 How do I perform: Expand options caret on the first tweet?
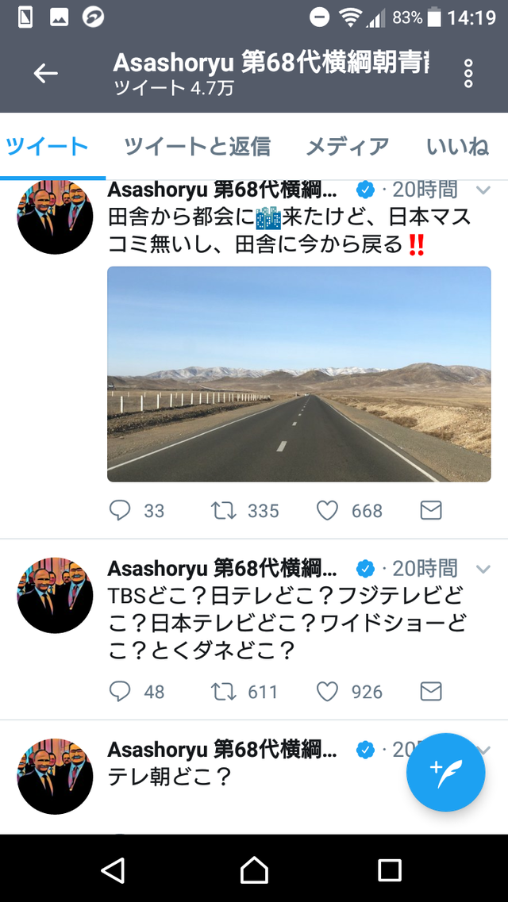[x=483, y=190]
